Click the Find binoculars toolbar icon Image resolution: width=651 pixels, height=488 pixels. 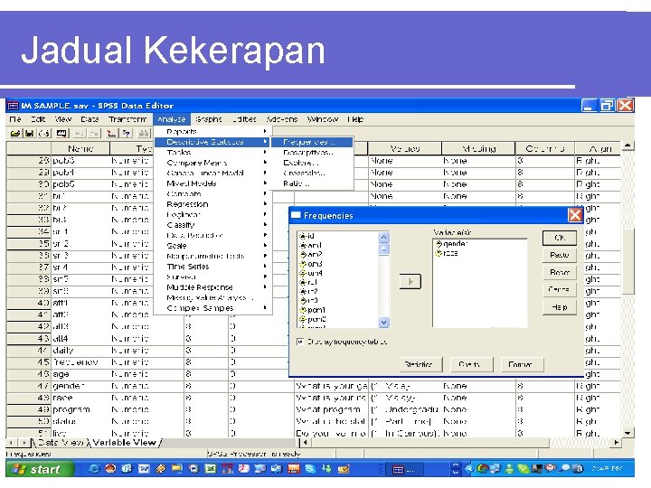[x=144, y=133]
